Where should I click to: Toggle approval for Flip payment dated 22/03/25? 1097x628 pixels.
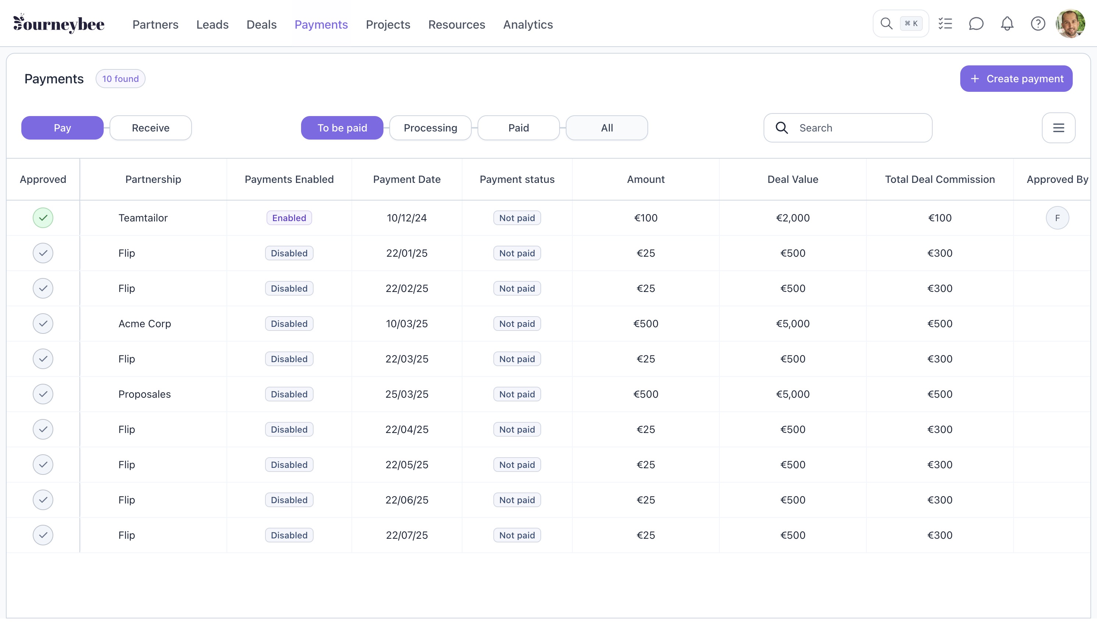tap(43, 359)
